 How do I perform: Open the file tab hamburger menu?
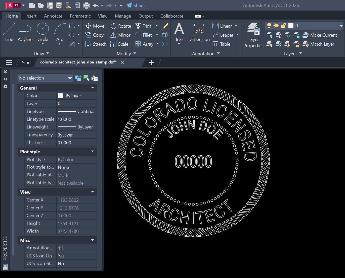pyautogui.click(x=9, y=62)
